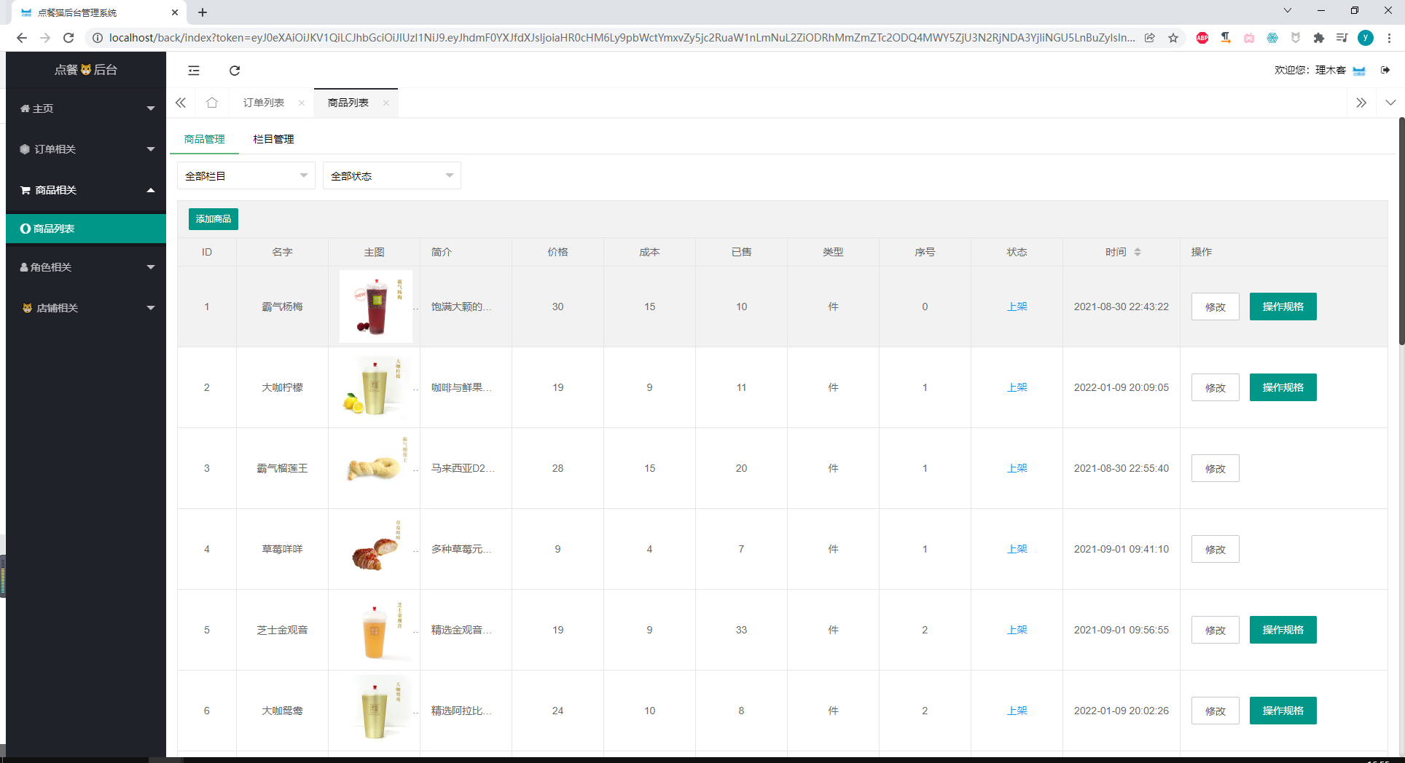Click the share icon in the address bar
The image size is (1405, 763).
pos(1150,38)
